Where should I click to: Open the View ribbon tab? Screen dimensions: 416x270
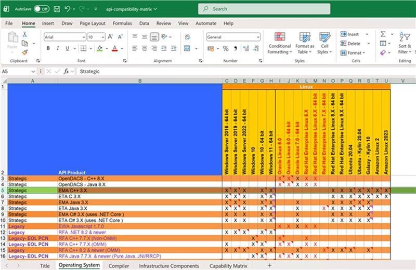tap(183, 23)
